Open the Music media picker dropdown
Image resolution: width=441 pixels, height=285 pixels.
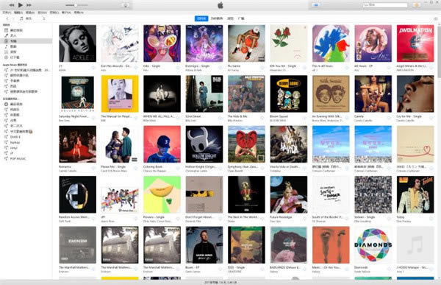32,18
